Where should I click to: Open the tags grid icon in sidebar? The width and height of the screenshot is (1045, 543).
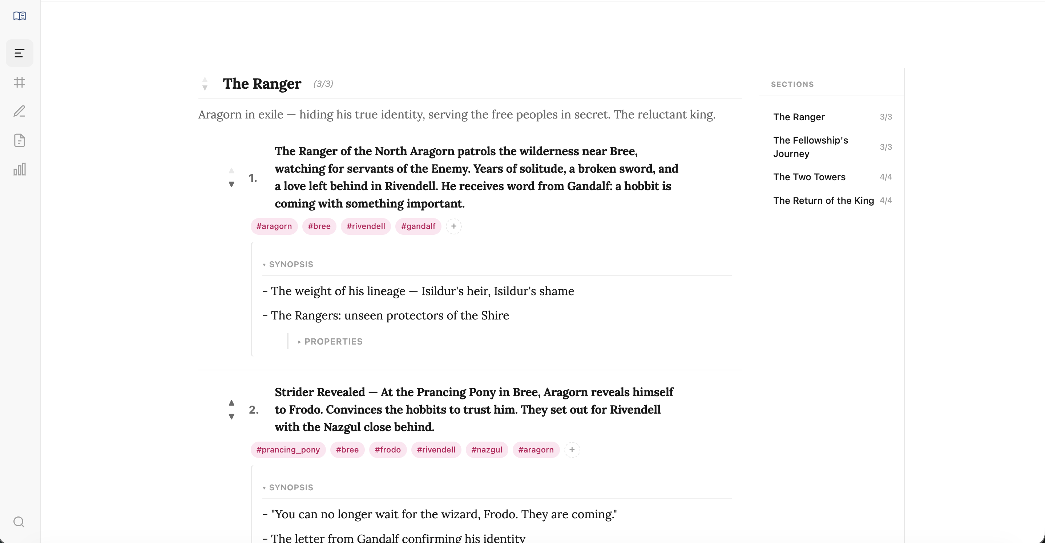pos(19,83)
